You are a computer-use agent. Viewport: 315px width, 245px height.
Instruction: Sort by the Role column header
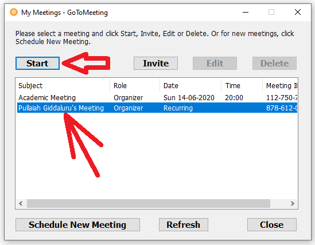tap(135, 86)
